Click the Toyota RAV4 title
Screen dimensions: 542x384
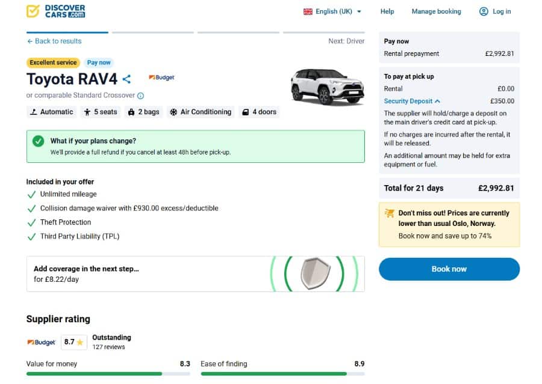[72, 79]
